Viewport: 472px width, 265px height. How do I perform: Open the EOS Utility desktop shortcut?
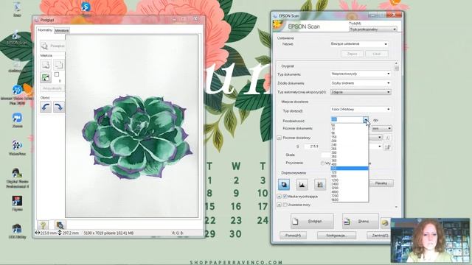(17, 230)
